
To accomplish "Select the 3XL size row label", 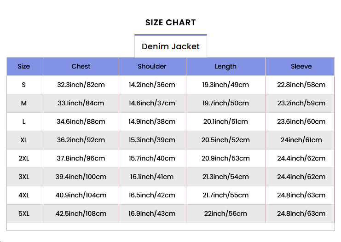I will point(24,177).
